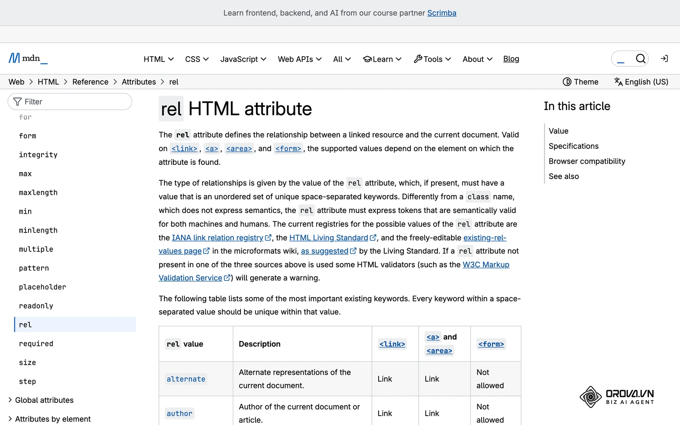Select max attribute in sidebar

click(x=25, y=174)
